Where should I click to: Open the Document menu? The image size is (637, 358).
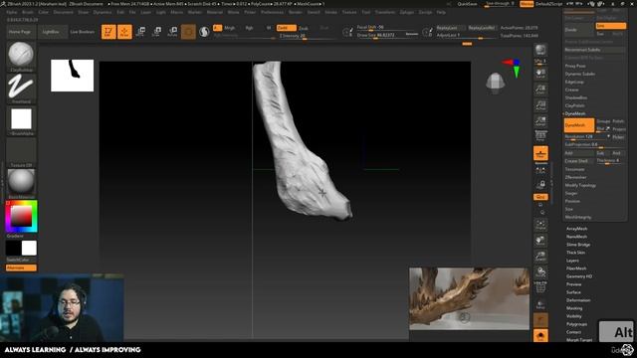(x=64, y=12)
